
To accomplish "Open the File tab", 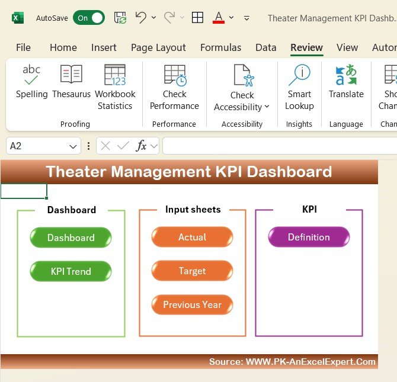I will point(23,47).
